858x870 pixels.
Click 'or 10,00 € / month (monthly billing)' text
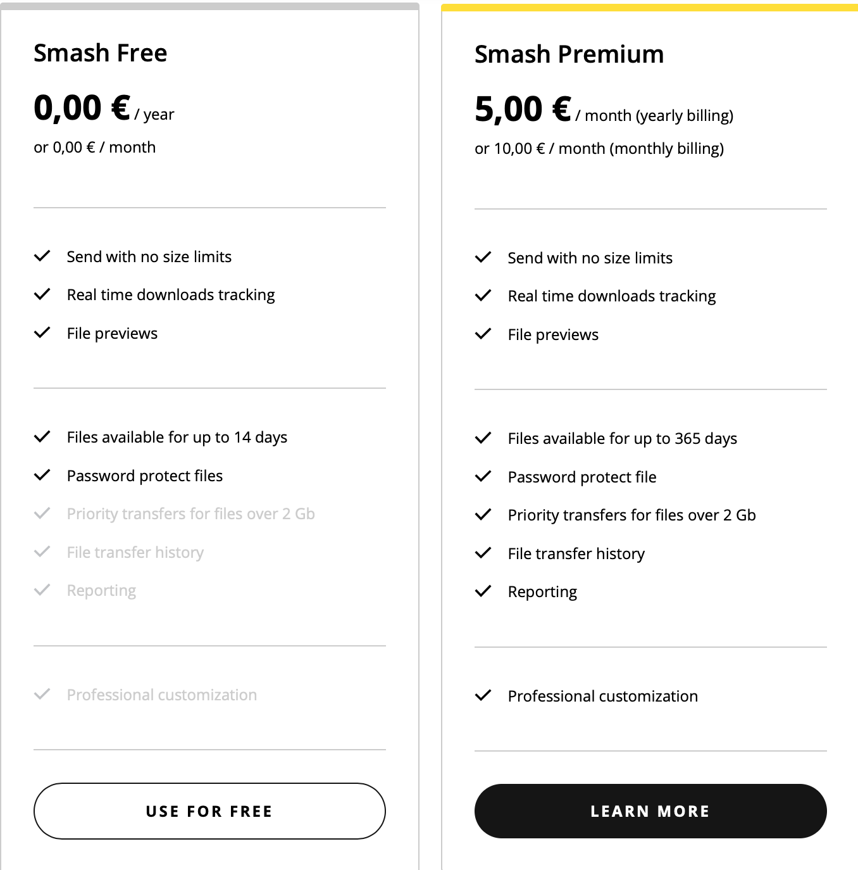599,149
